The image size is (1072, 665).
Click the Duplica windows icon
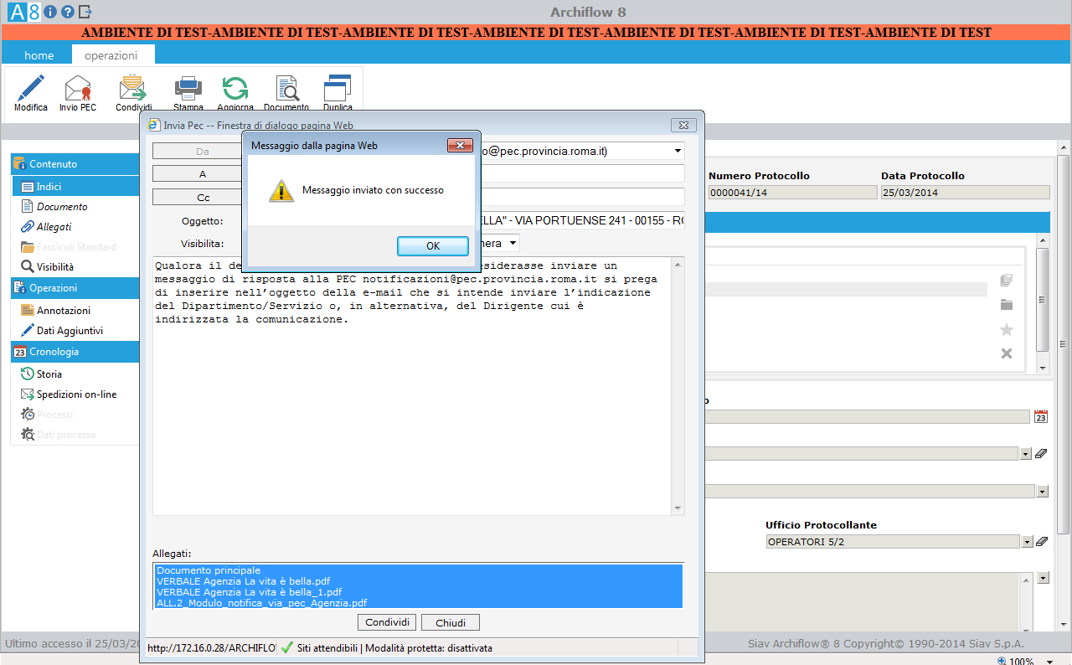coord(338,93)
